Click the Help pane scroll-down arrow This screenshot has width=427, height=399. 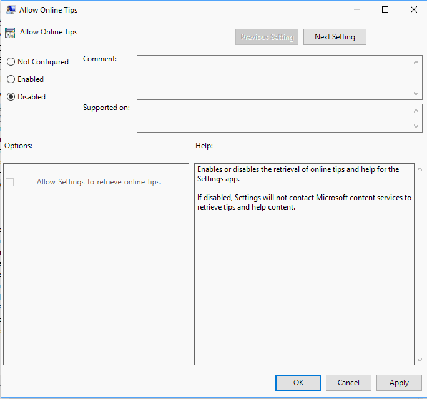(418, 360)
